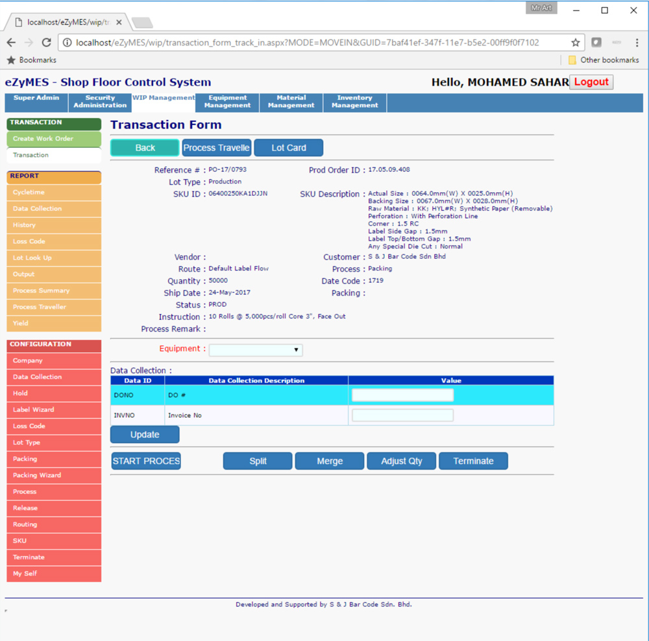Click the browser reload page icon

(x=46, y=43)
